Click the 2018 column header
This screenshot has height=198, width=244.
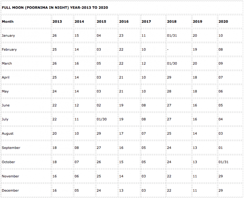coord(172,21)
